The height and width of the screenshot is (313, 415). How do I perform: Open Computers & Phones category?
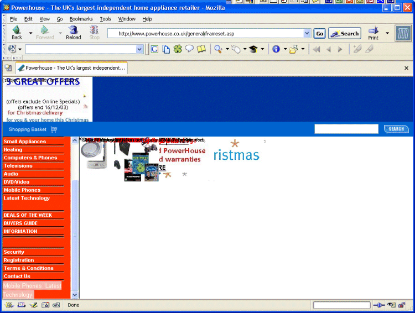[30, 158]
